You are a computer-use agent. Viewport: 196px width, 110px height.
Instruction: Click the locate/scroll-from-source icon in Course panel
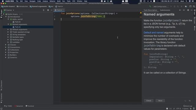coord(43,10)
